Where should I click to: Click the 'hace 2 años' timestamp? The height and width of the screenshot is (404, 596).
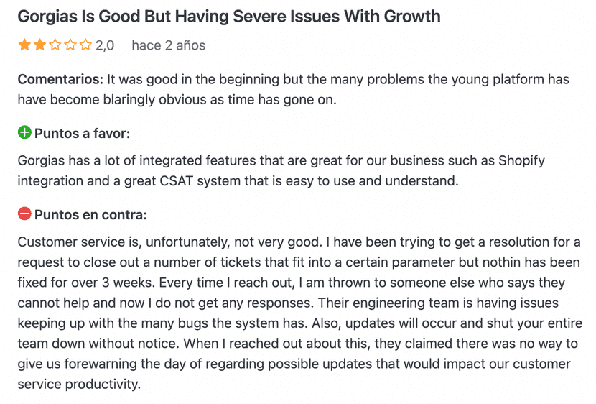click(x=168, y=46)
